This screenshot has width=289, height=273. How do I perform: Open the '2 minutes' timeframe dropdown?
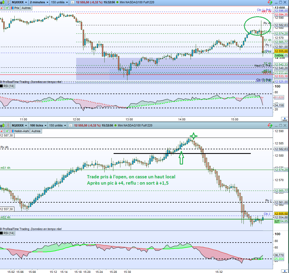pyautogui.click(x=39, y=2)
